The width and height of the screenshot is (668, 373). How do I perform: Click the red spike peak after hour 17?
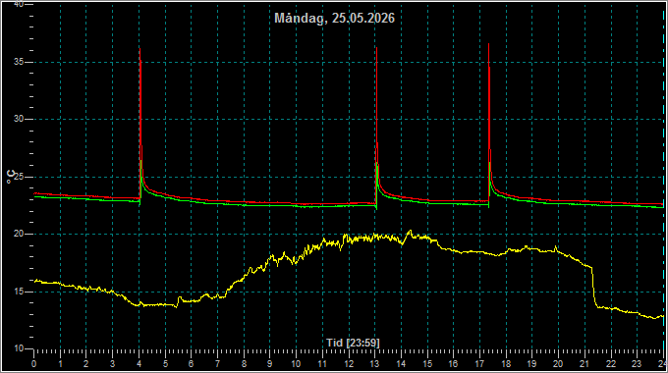488,44
